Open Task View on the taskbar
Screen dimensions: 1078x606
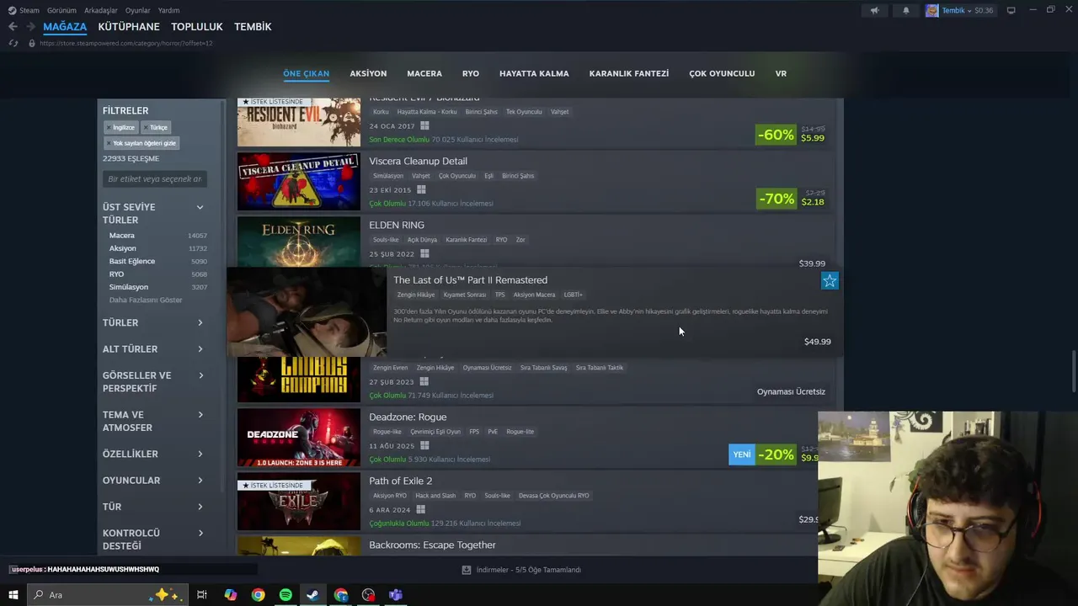tap(202, 595)
